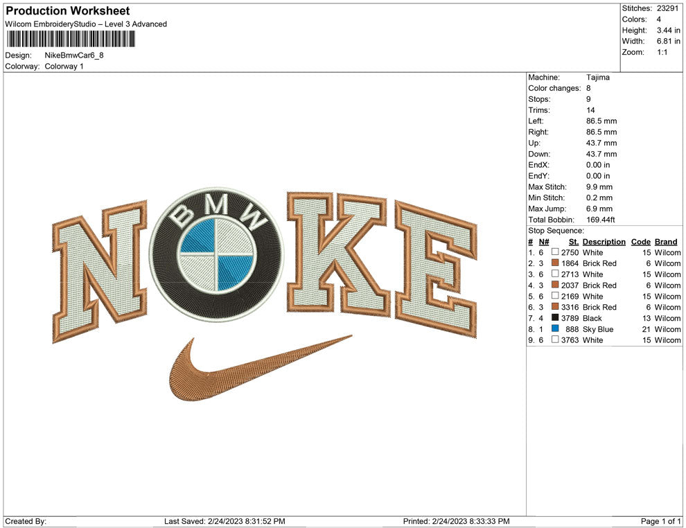
Task: Select the 'Production Worksheet' heading
Action: tap(68, 11)
